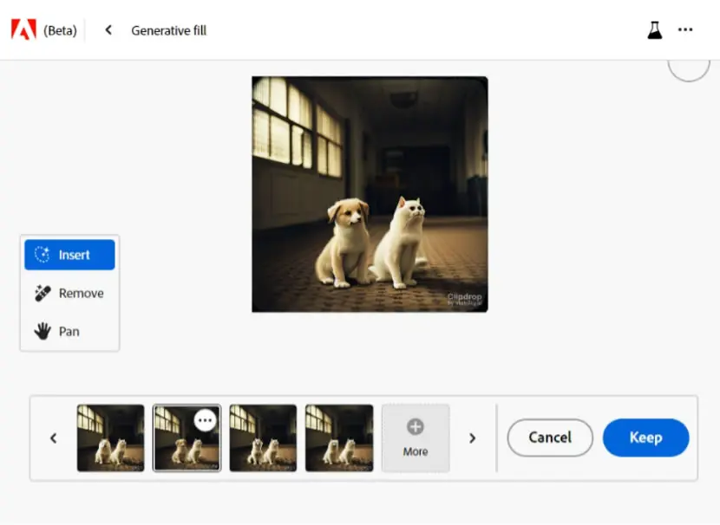Viewport: 720px width, 525px height.
Task: Keep the selected result
Action: (x=645, y=437)
